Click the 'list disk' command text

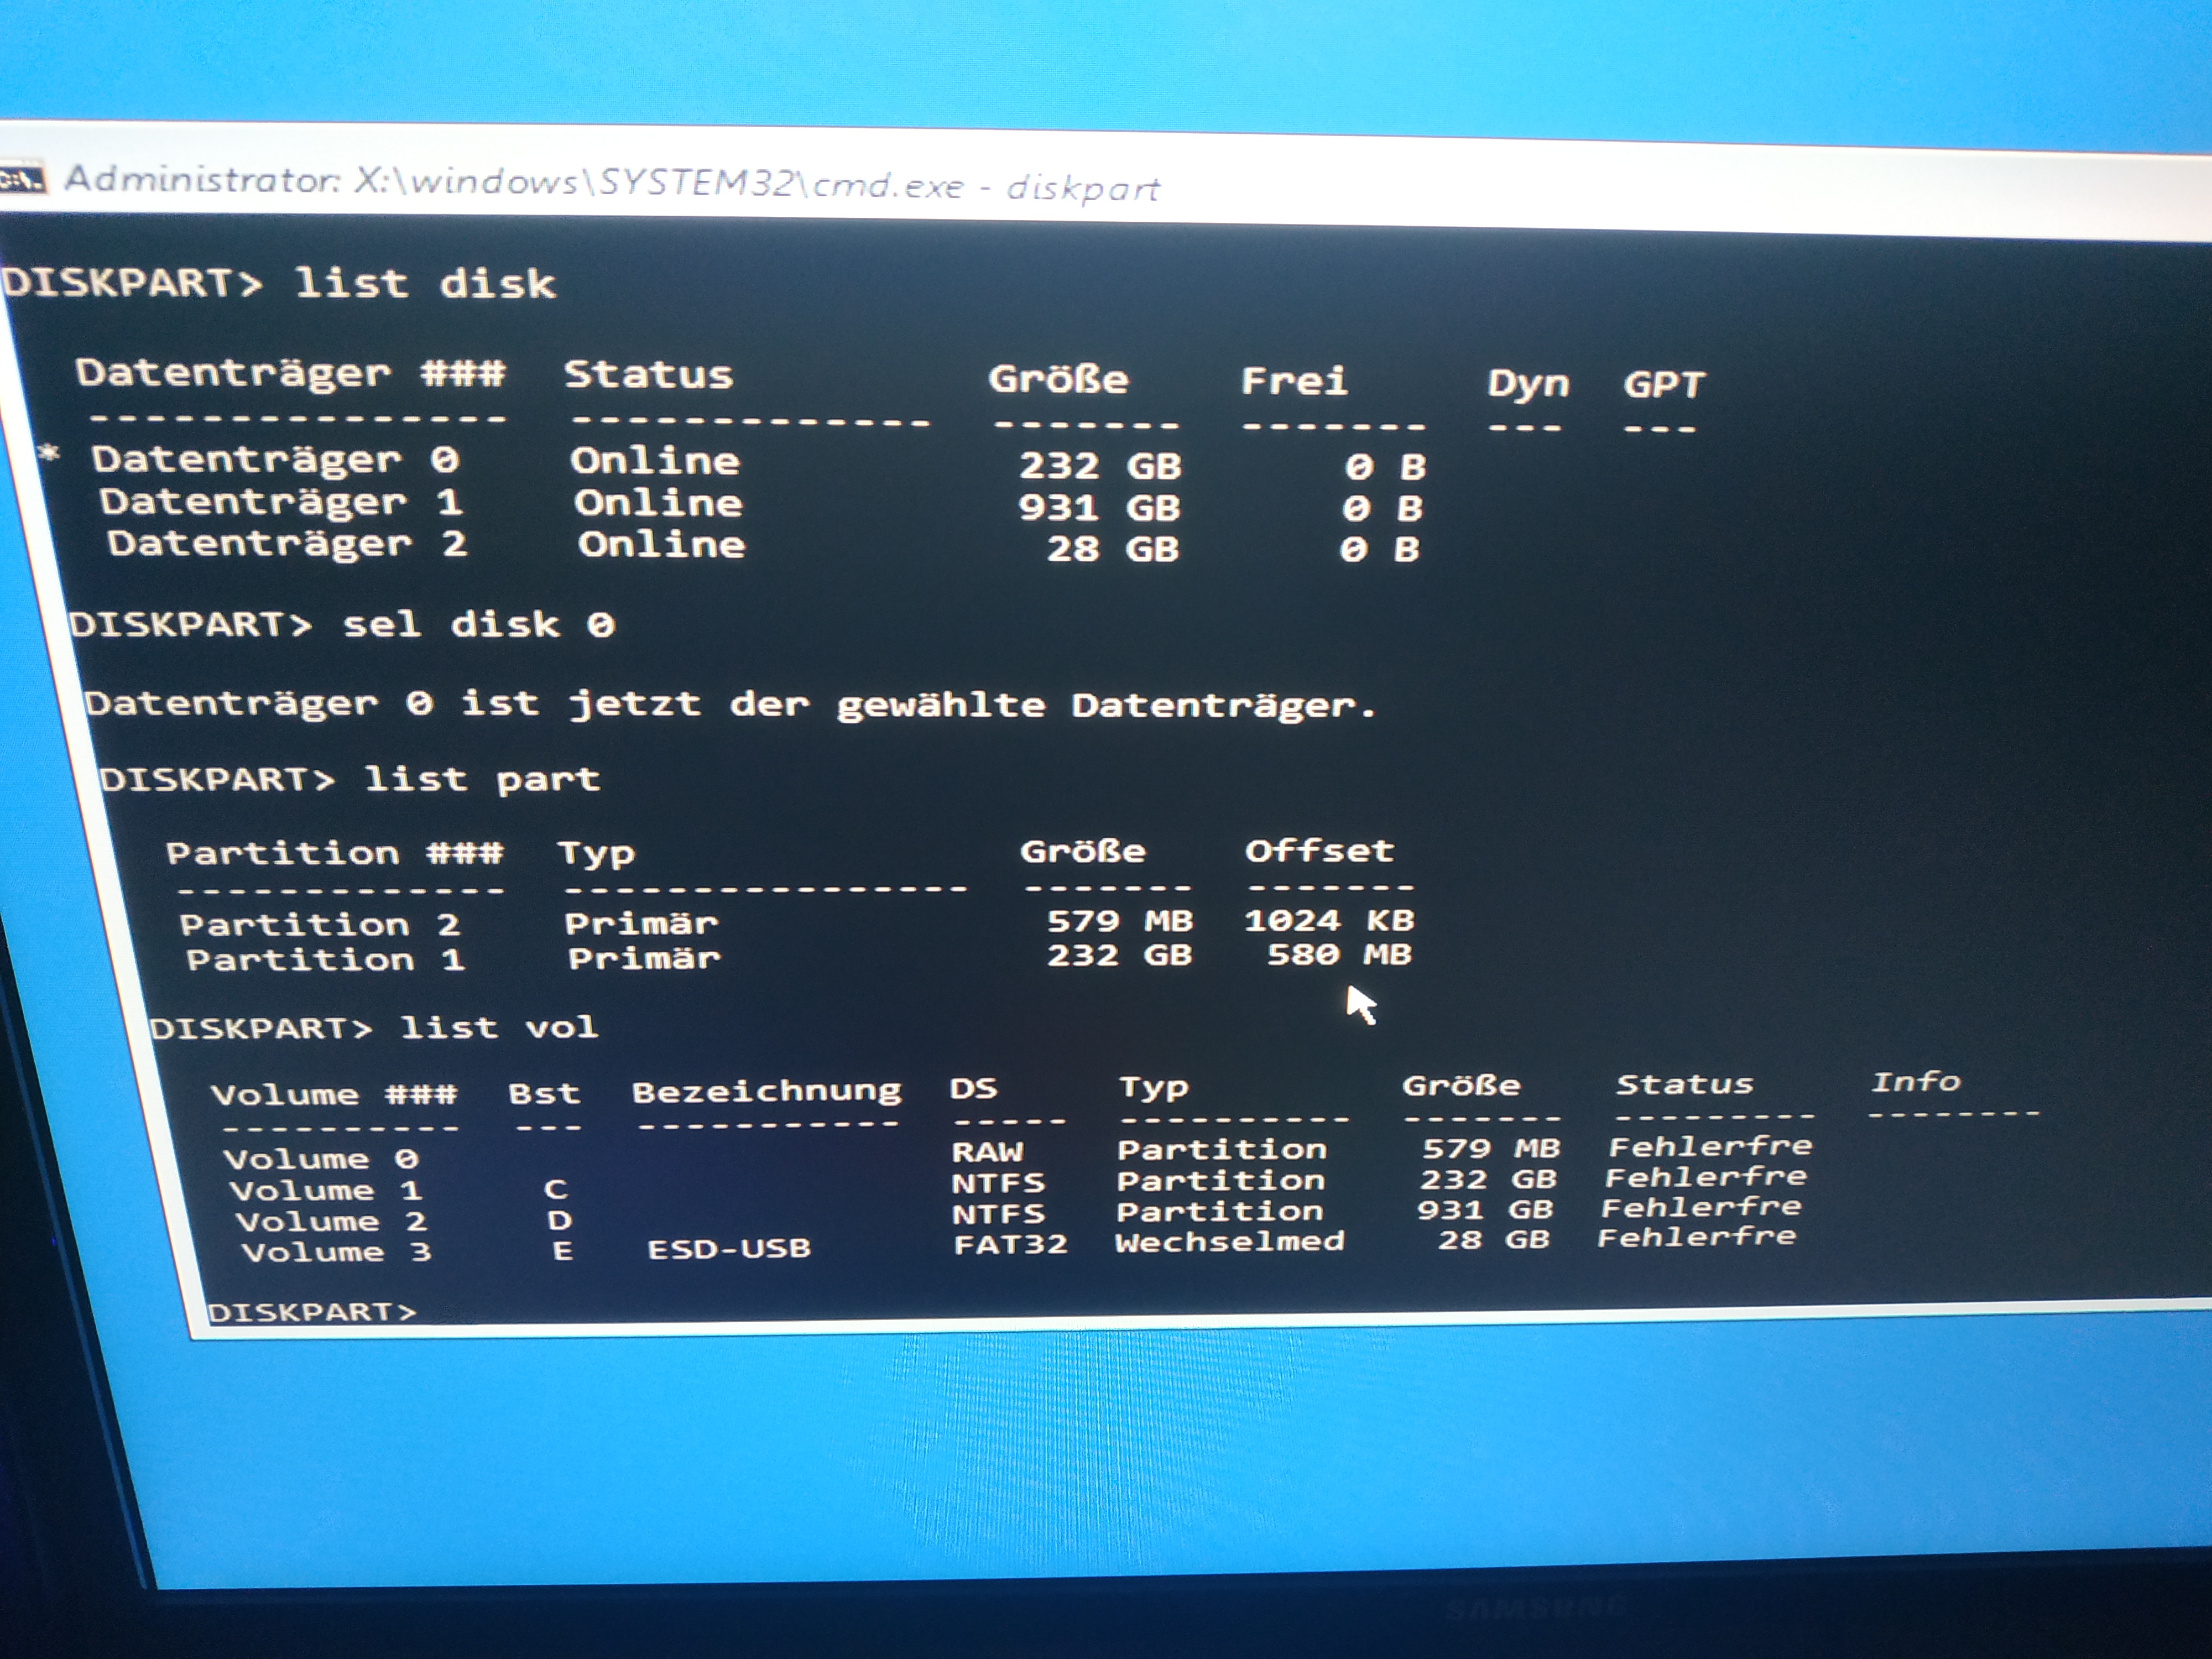point(425,284)
